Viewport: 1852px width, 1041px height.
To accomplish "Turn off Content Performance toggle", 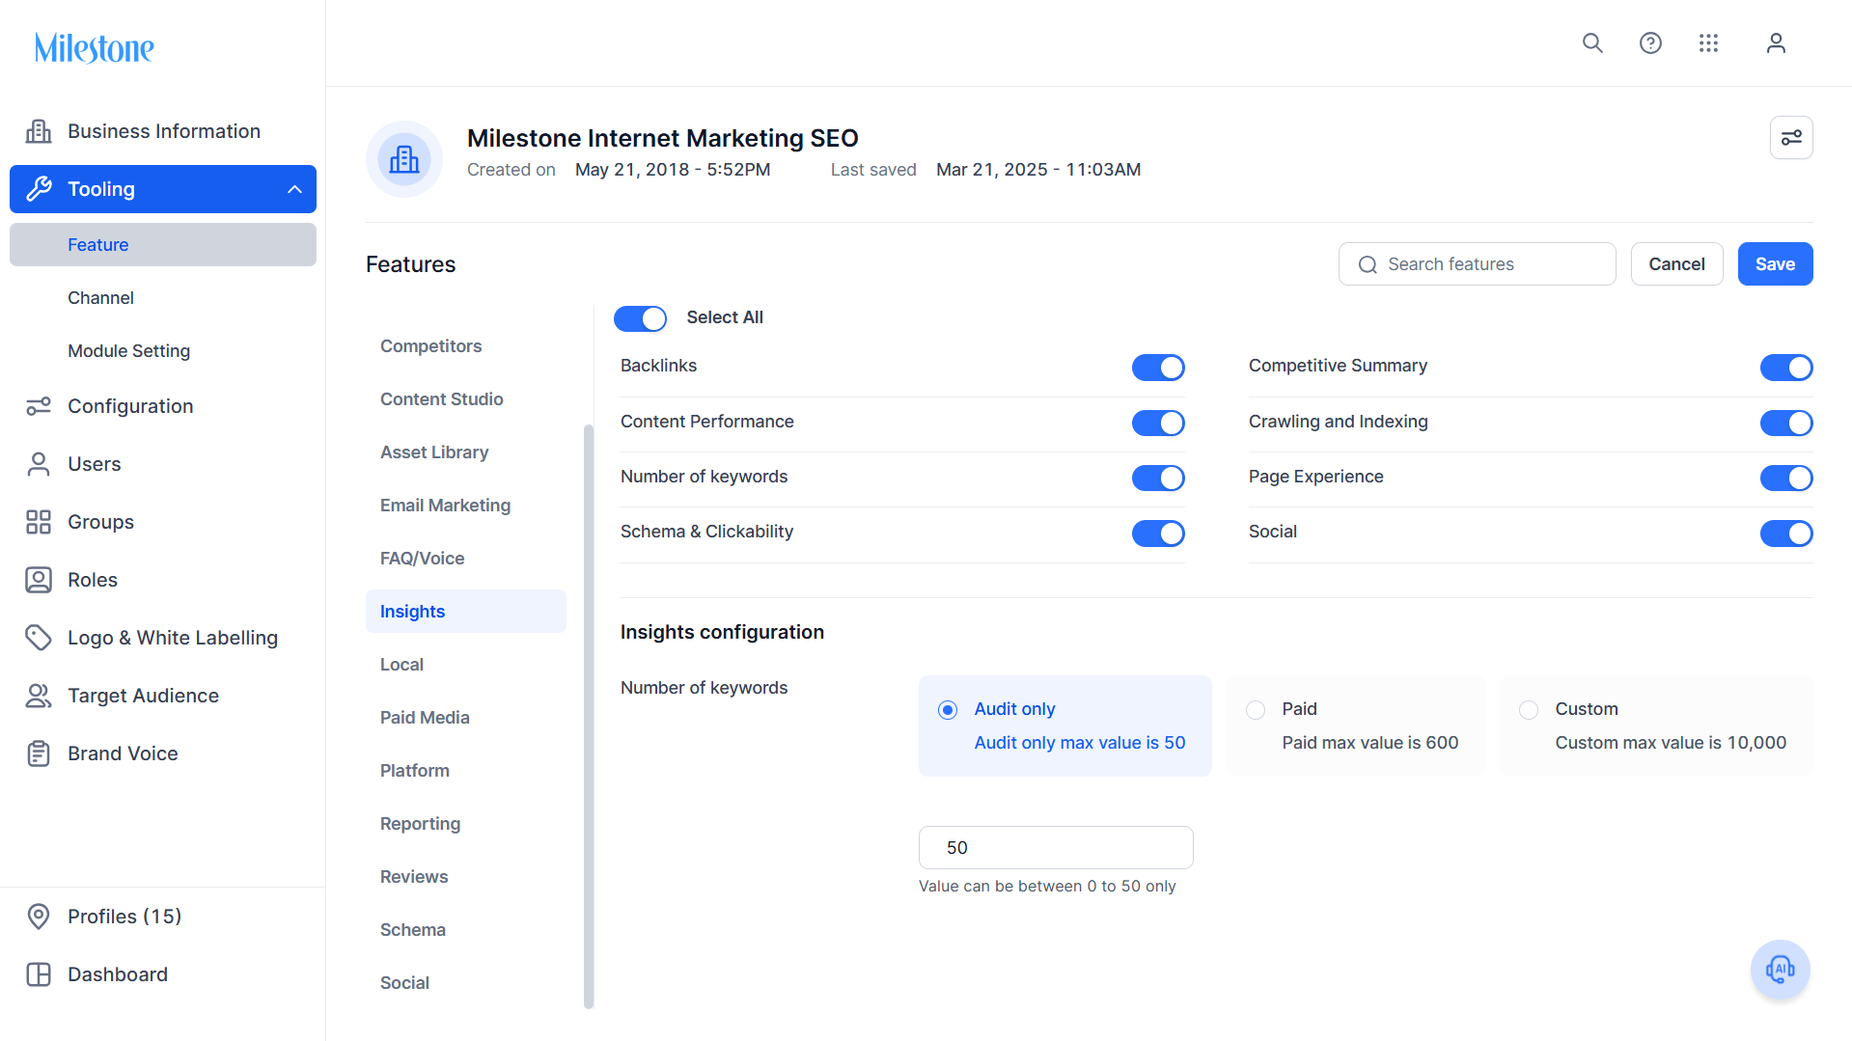I will click(1158, 423).
